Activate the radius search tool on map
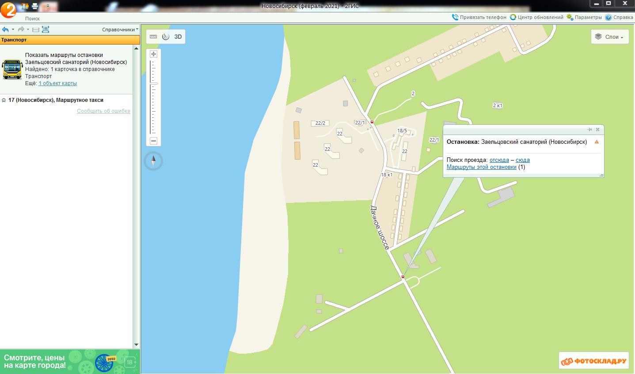 click(166, 37)
